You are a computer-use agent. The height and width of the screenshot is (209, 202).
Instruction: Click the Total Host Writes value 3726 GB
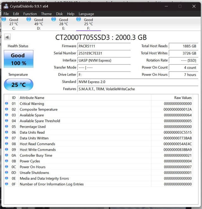click(x=183, y=53)
